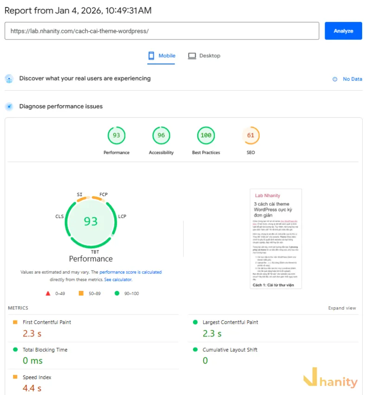Click the green circle 90–100 legend icon
The image size is (371, 395).
click(x=117, y=293)
